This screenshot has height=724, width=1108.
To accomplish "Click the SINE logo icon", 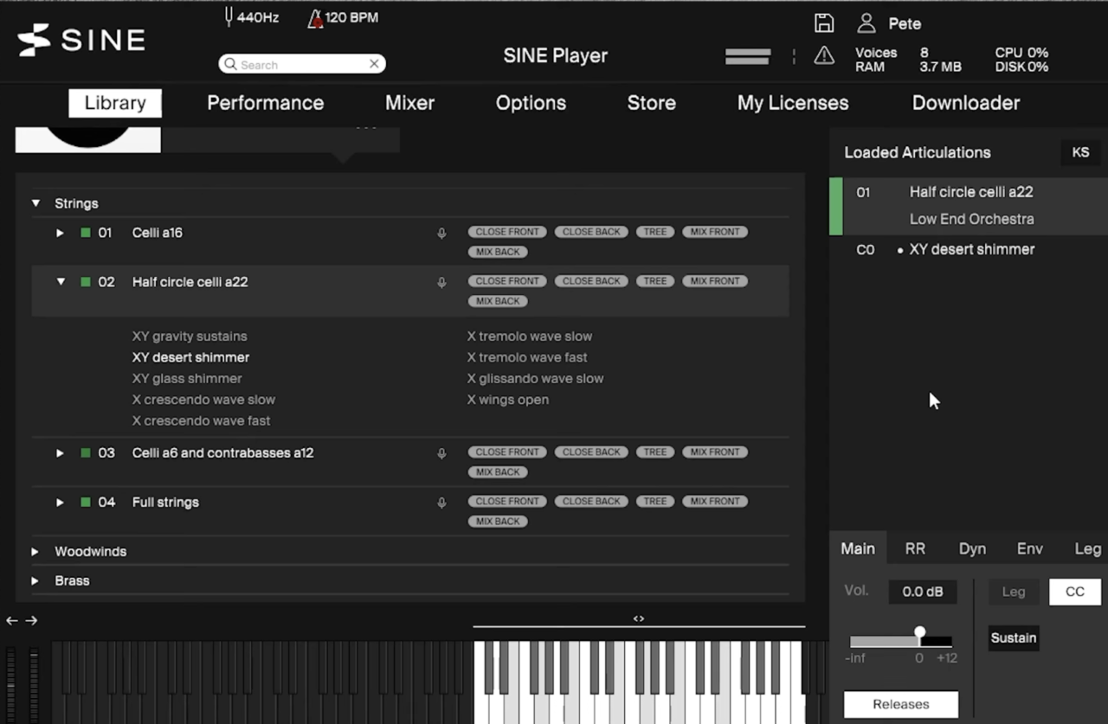I will [x=34, y=40].
